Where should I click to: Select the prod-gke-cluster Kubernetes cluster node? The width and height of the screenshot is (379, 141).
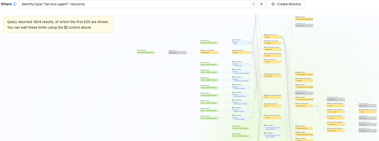[x=304, y=106]
